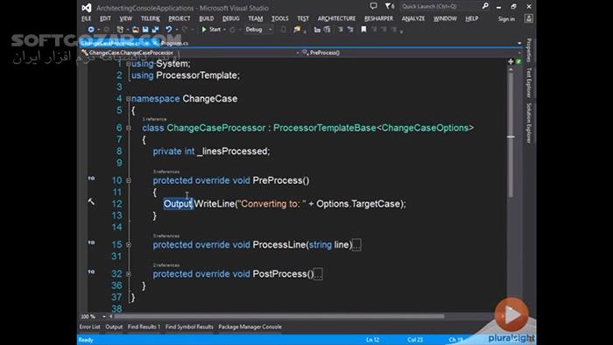
Task: Collapse the ChangeCaseProcessor class block
Action: click(129, 128)
